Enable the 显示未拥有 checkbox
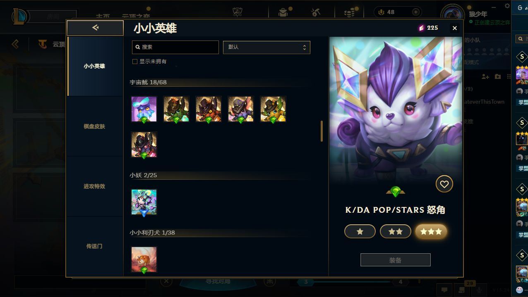 tap(134, 62)
